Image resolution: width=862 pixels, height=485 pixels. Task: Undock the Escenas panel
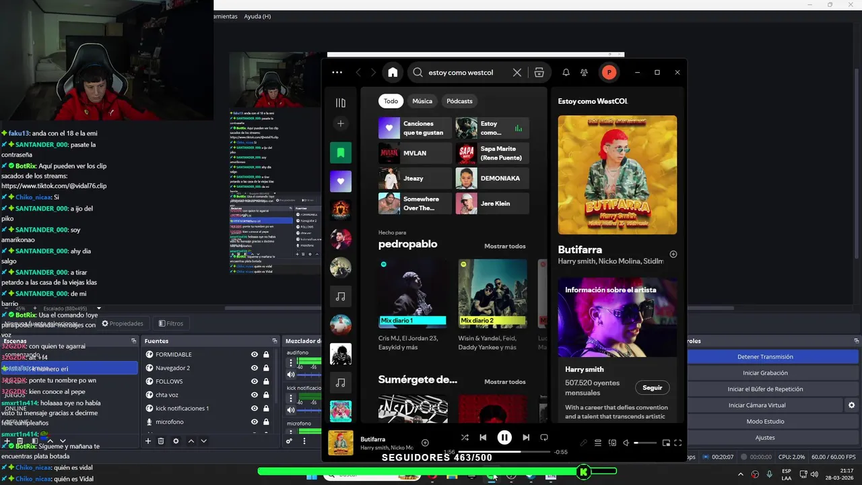point(133,341)
